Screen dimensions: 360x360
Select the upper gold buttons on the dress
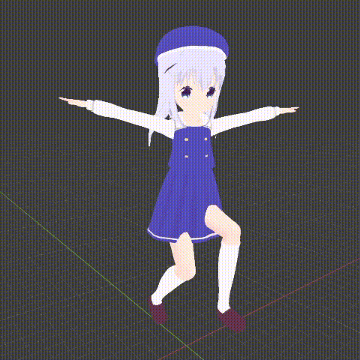point(196,139)
